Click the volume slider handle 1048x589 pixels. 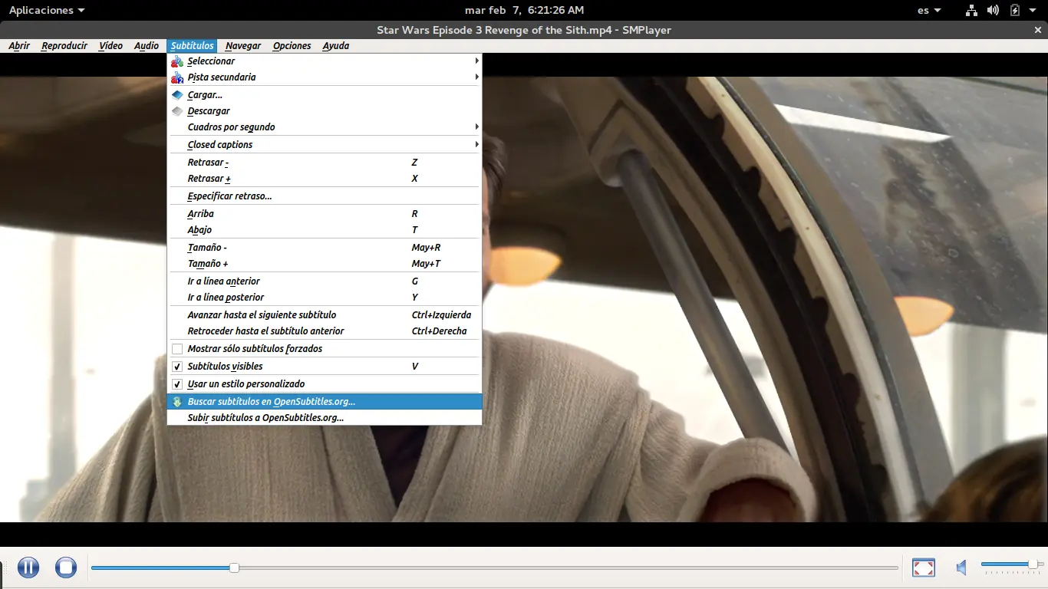point(1033,564)
